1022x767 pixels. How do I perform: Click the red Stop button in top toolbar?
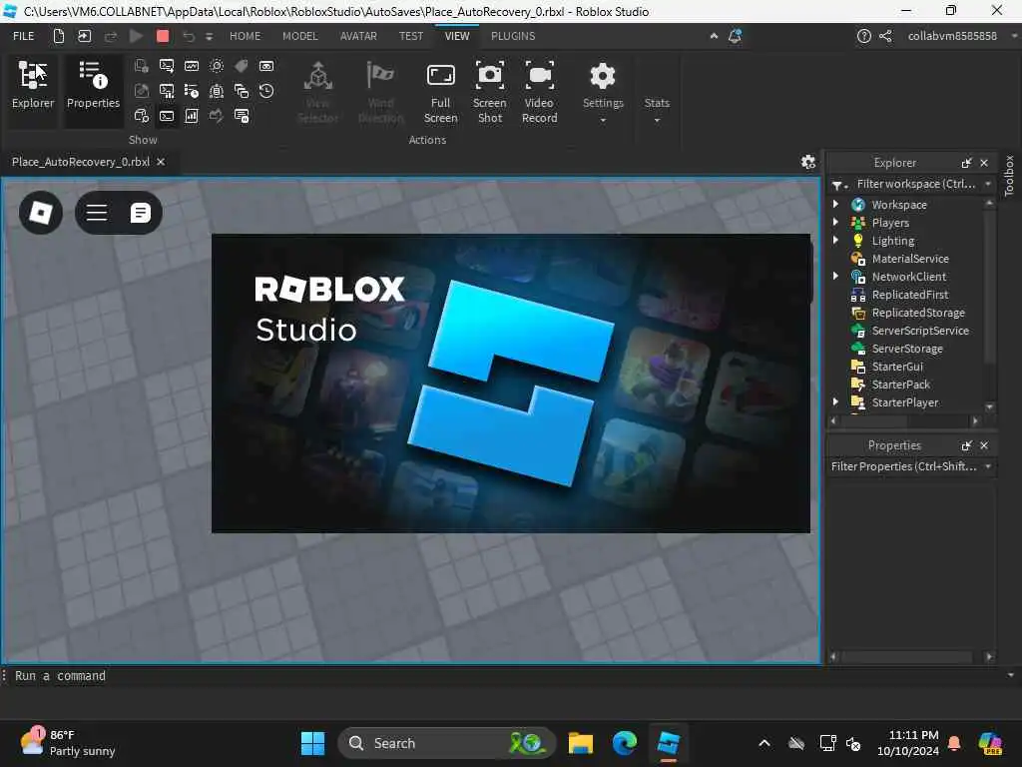pos(163,36)
